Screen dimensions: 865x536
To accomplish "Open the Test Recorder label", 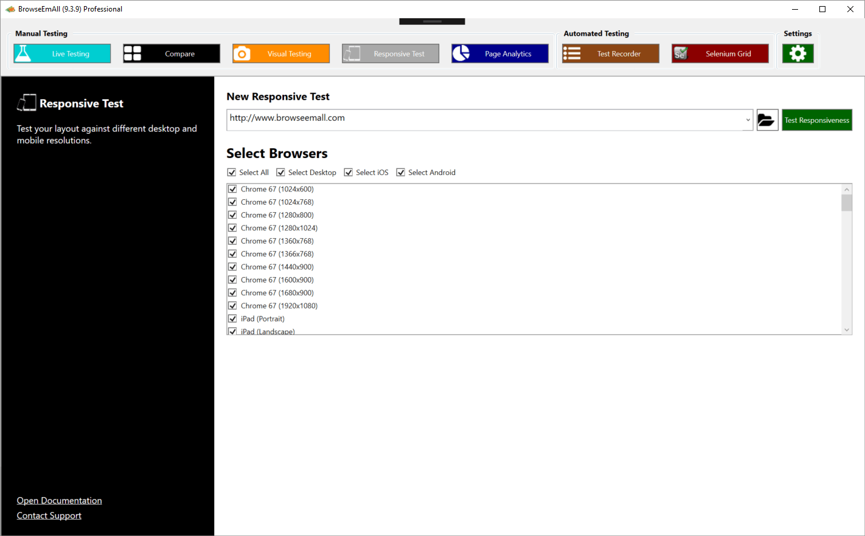I will 619,54.
